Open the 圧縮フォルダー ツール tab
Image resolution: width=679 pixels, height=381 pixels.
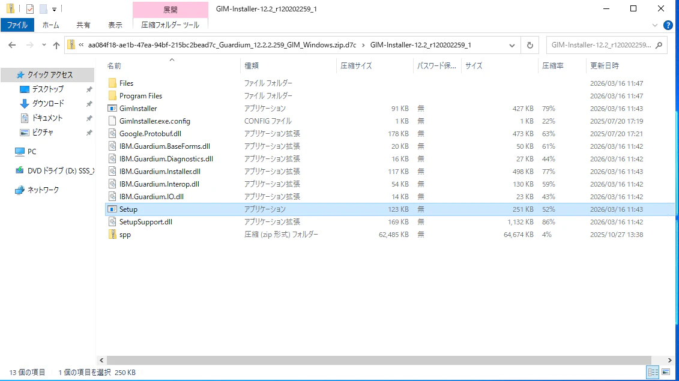170,25
